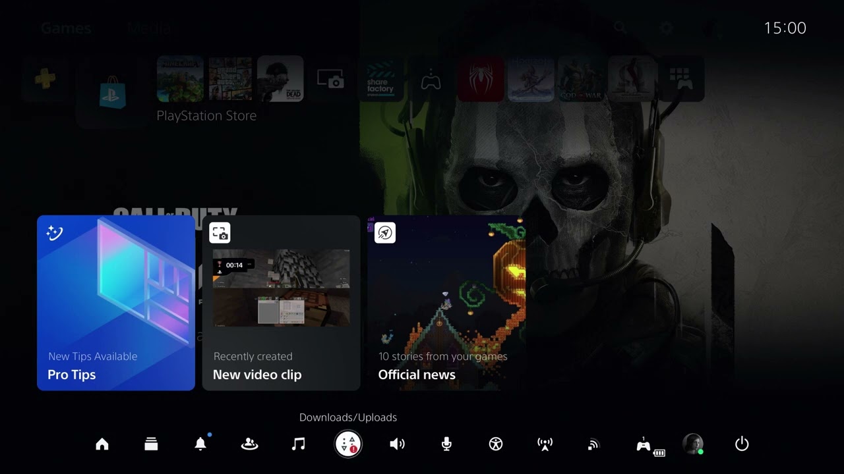Select the Power button icon

(742, 444)
